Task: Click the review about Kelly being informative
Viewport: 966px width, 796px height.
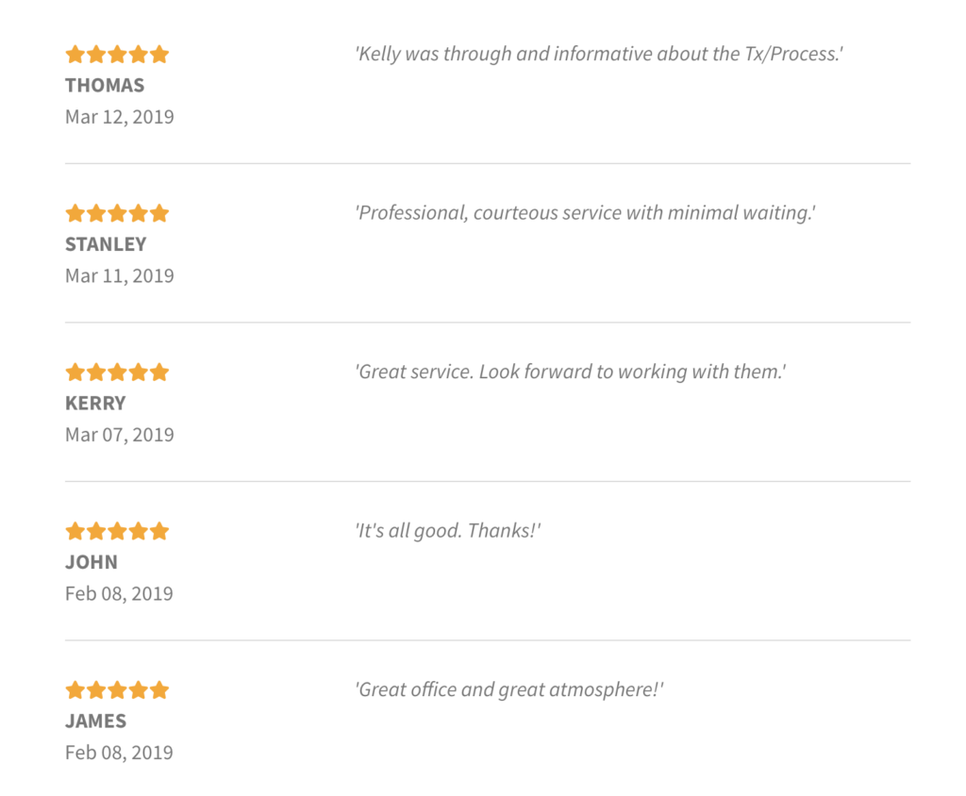Action: click(x=599, y=54)
